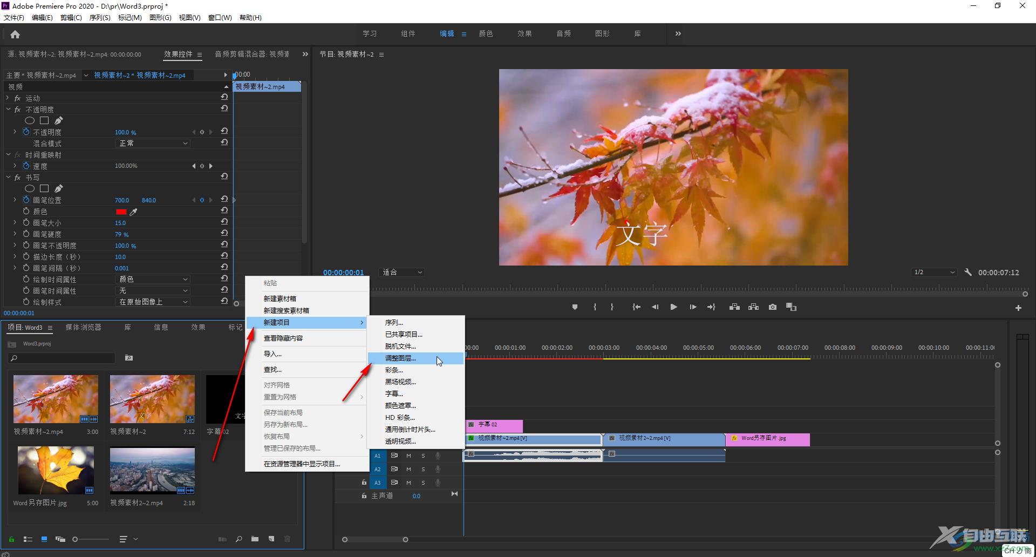Click thumbnail size zoom slider
The width and height of the screenshot is (1036, 557).
pos(92,539)
